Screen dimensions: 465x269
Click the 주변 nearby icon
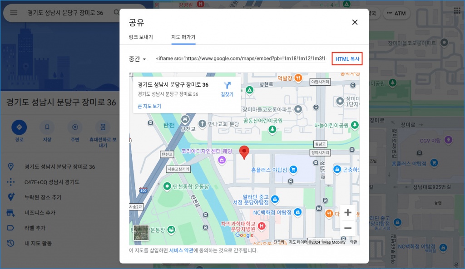75,127
